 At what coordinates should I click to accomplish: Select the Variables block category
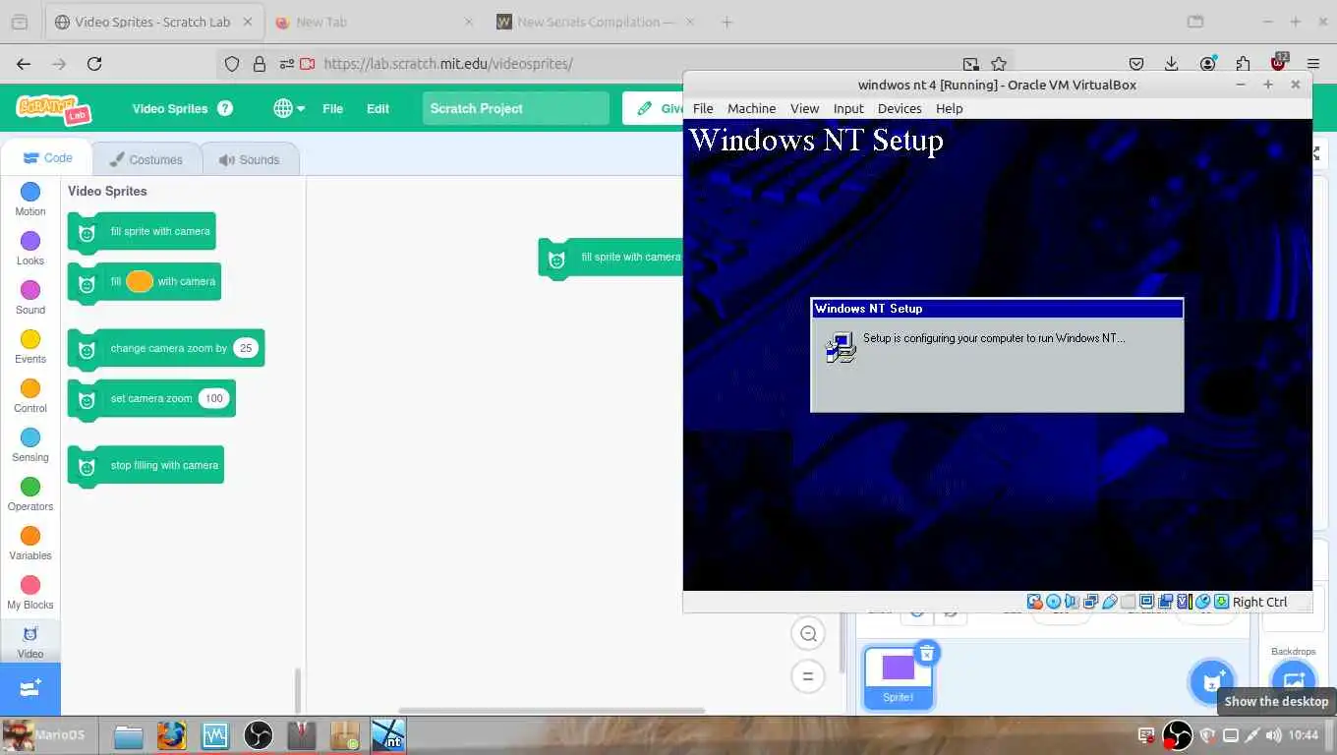click(30, 543)
